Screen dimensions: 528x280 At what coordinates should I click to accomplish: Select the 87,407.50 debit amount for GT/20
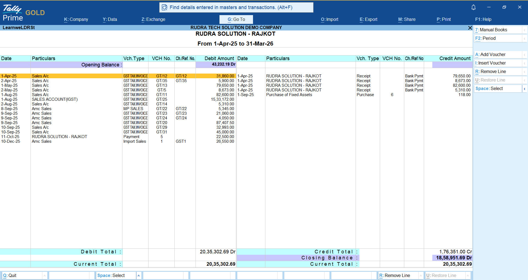(x=225, y=123)
